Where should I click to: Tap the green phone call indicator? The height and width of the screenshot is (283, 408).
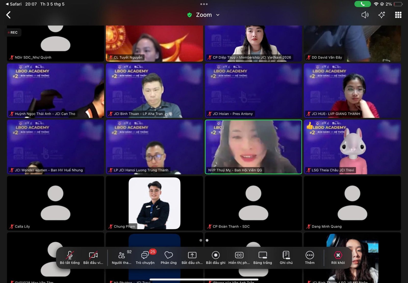[363, 4]
